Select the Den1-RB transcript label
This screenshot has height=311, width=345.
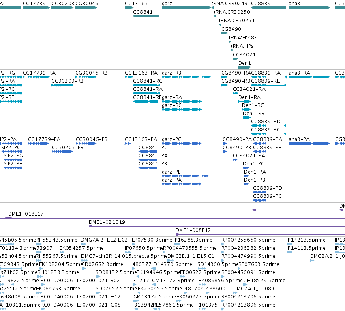(253, 114)
